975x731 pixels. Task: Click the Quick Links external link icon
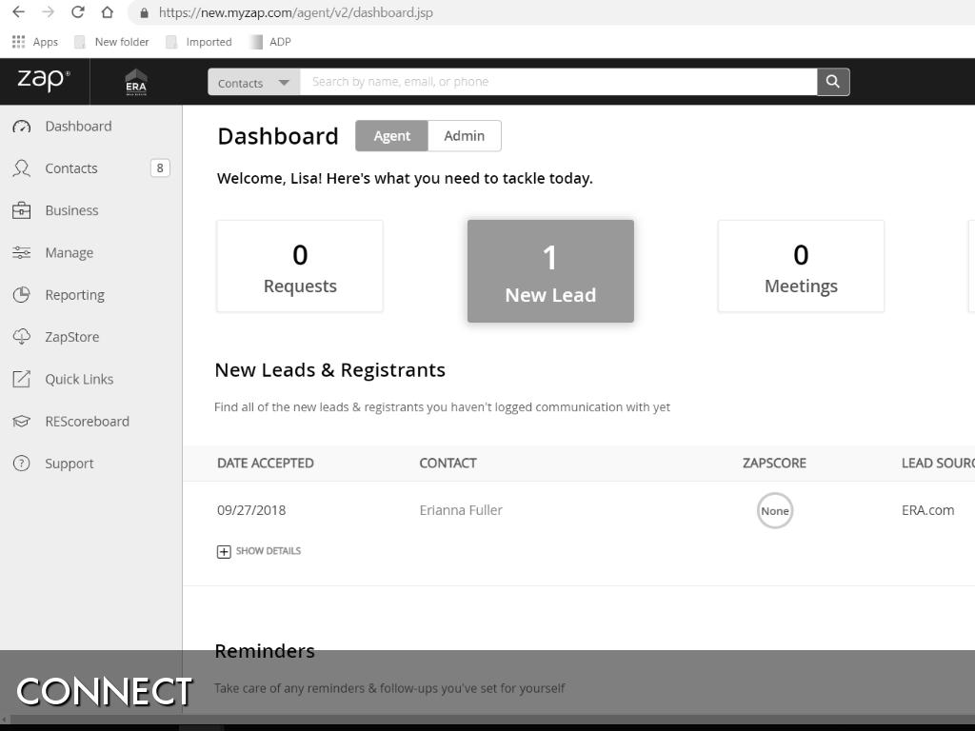pos(21,379)
